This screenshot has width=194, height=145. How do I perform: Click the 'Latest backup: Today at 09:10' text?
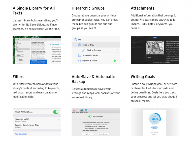pos(90,131)
